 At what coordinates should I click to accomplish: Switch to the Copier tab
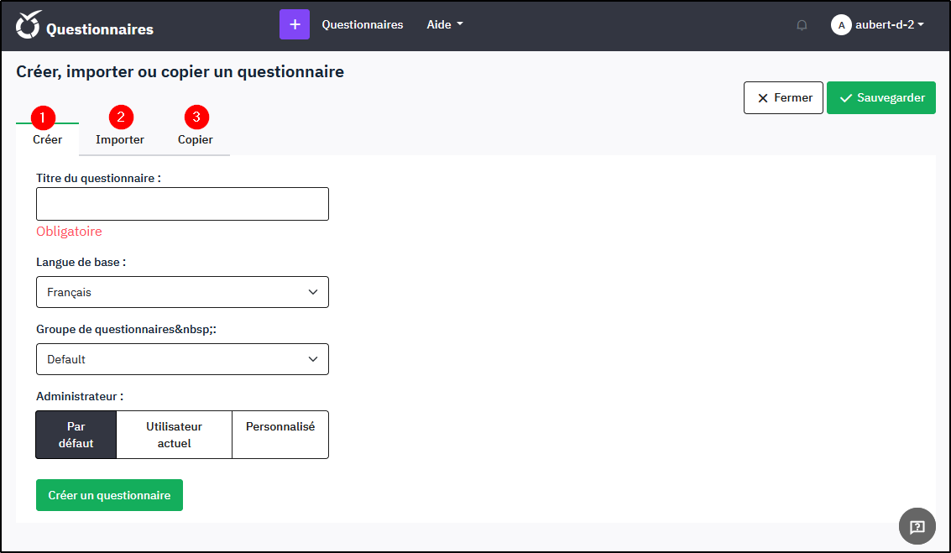point(196,140)
